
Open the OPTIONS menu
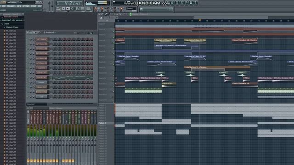tap(26, 6)
